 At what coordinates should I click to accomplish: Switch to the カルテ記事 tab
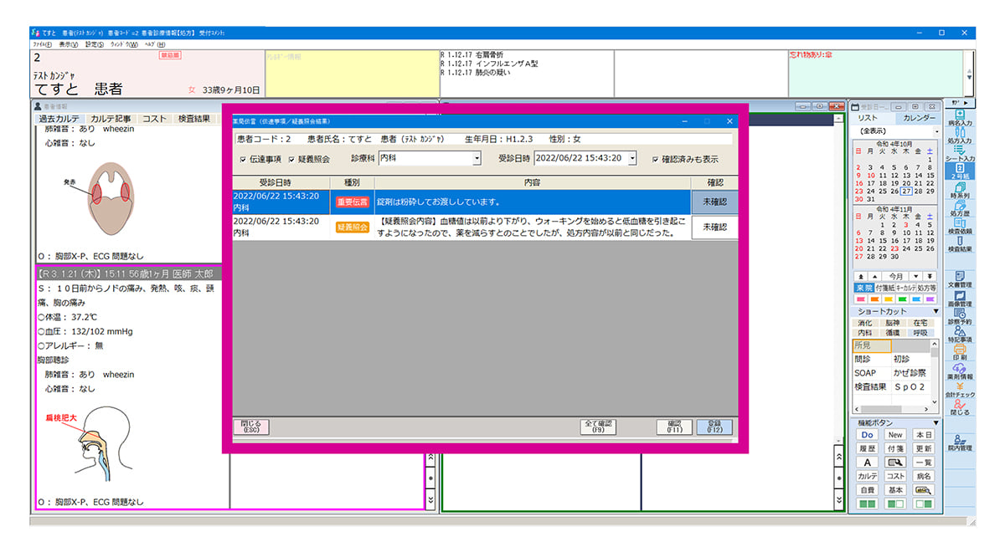click(x=110, y=120)
